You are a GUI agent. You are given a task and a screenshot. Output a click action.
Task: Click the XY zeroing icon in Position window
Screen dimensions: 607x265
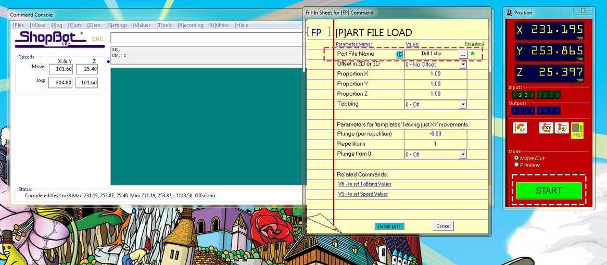coord(546,128)
